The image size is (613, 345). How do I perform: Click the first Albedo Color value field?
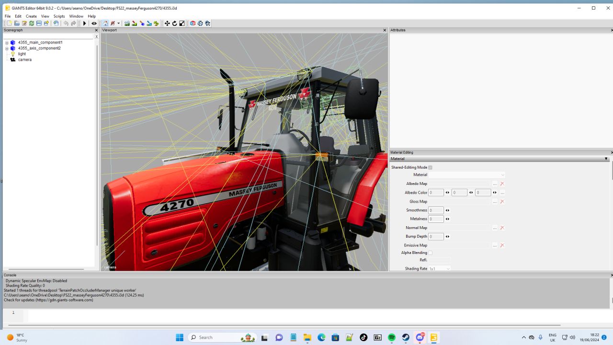[436, 193]
